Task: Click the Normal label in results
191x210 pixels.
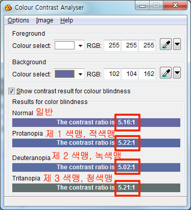Action: tap(22, 113)
